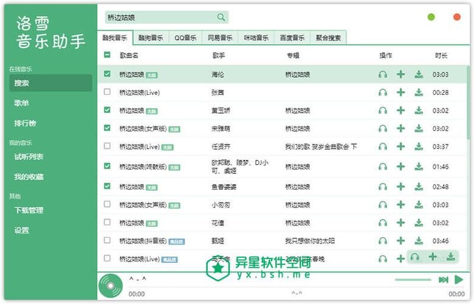Image resolution: width=474 pixels, height=304 pixels.
Task: Adjust the volume slider in player bar
Action: click(413, 280)
